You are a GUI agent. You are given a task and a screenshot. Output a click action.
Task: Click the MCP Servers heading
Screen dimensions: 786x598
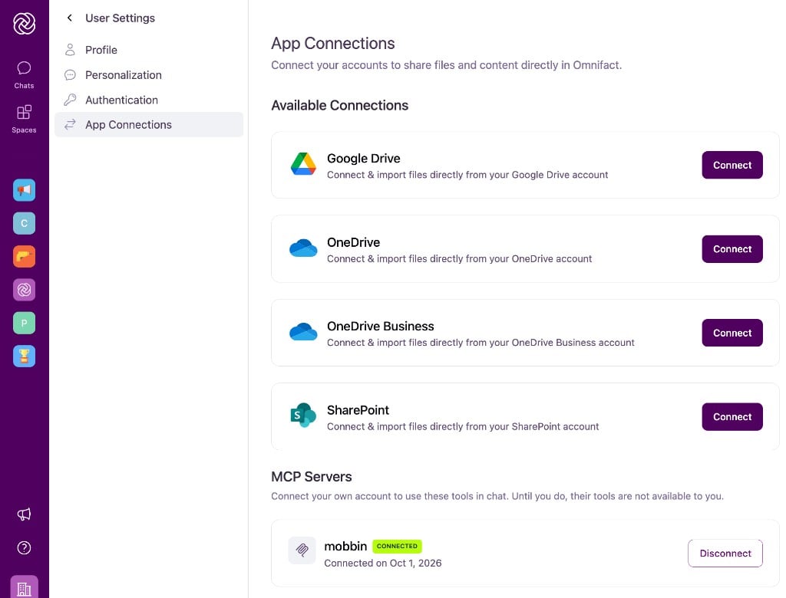(312, 476)
